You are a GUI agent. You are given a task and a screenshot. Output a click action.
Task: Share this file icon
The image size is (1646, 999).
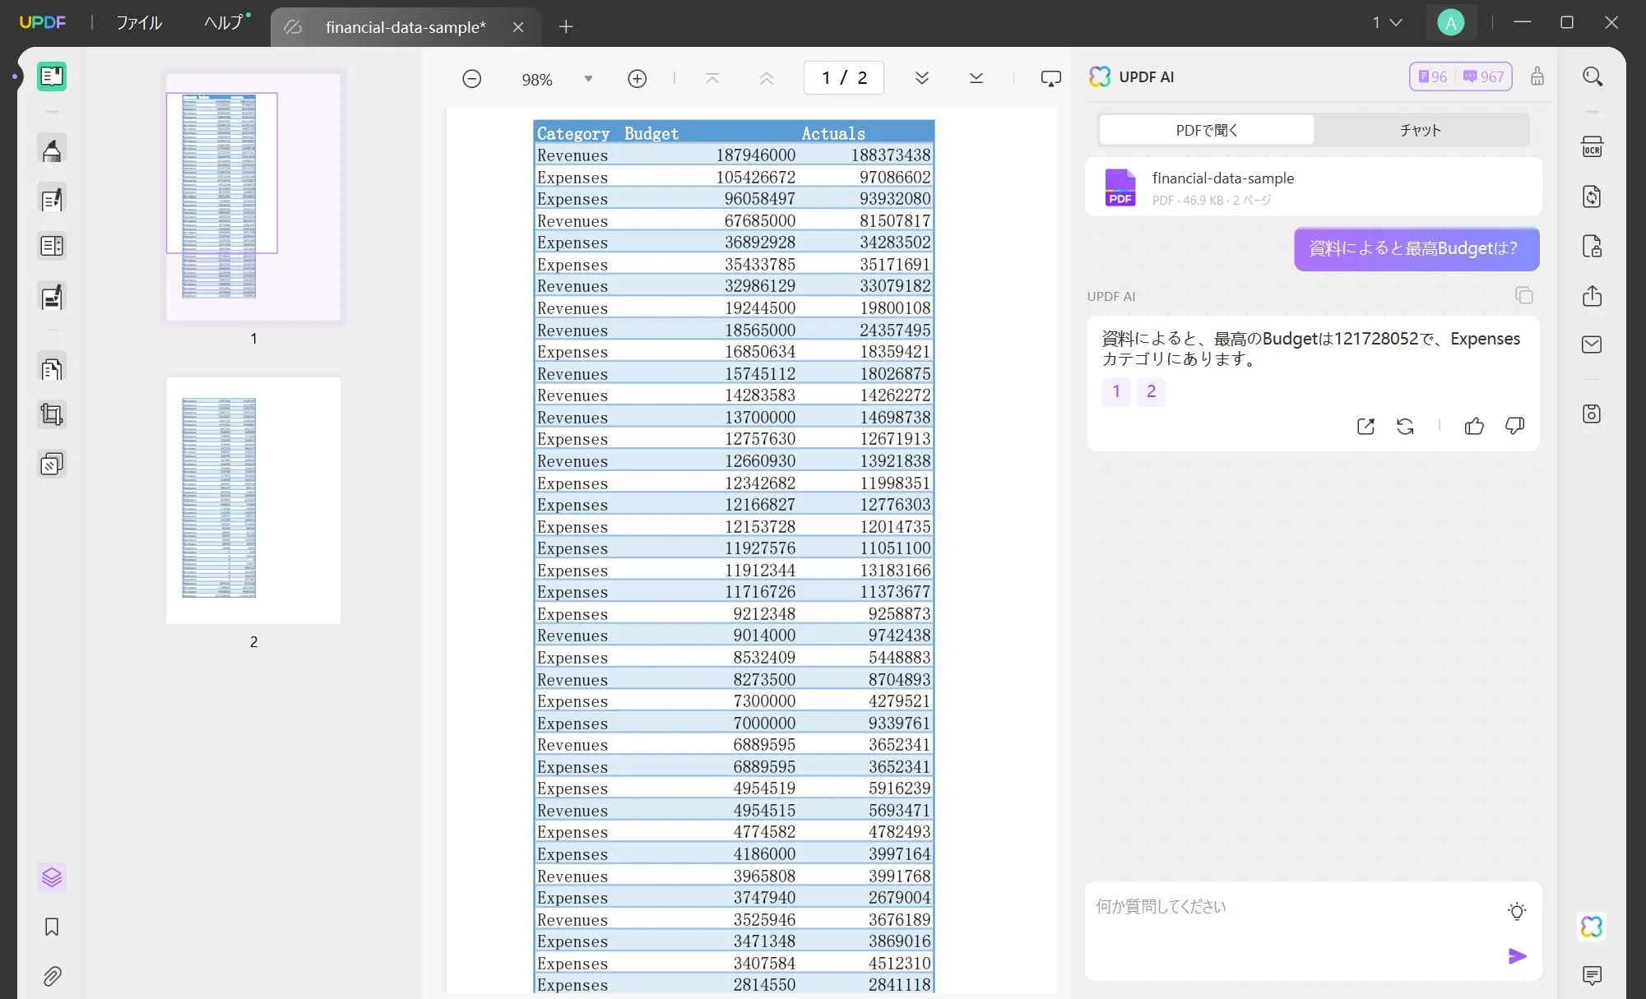pyautogui.click(x=1593, y=296)
